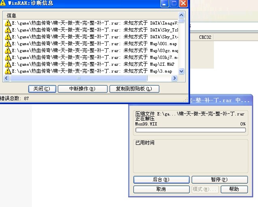Click warning icon of Map\001.map row
Screen dimensions: 258x207
point(8,44)
